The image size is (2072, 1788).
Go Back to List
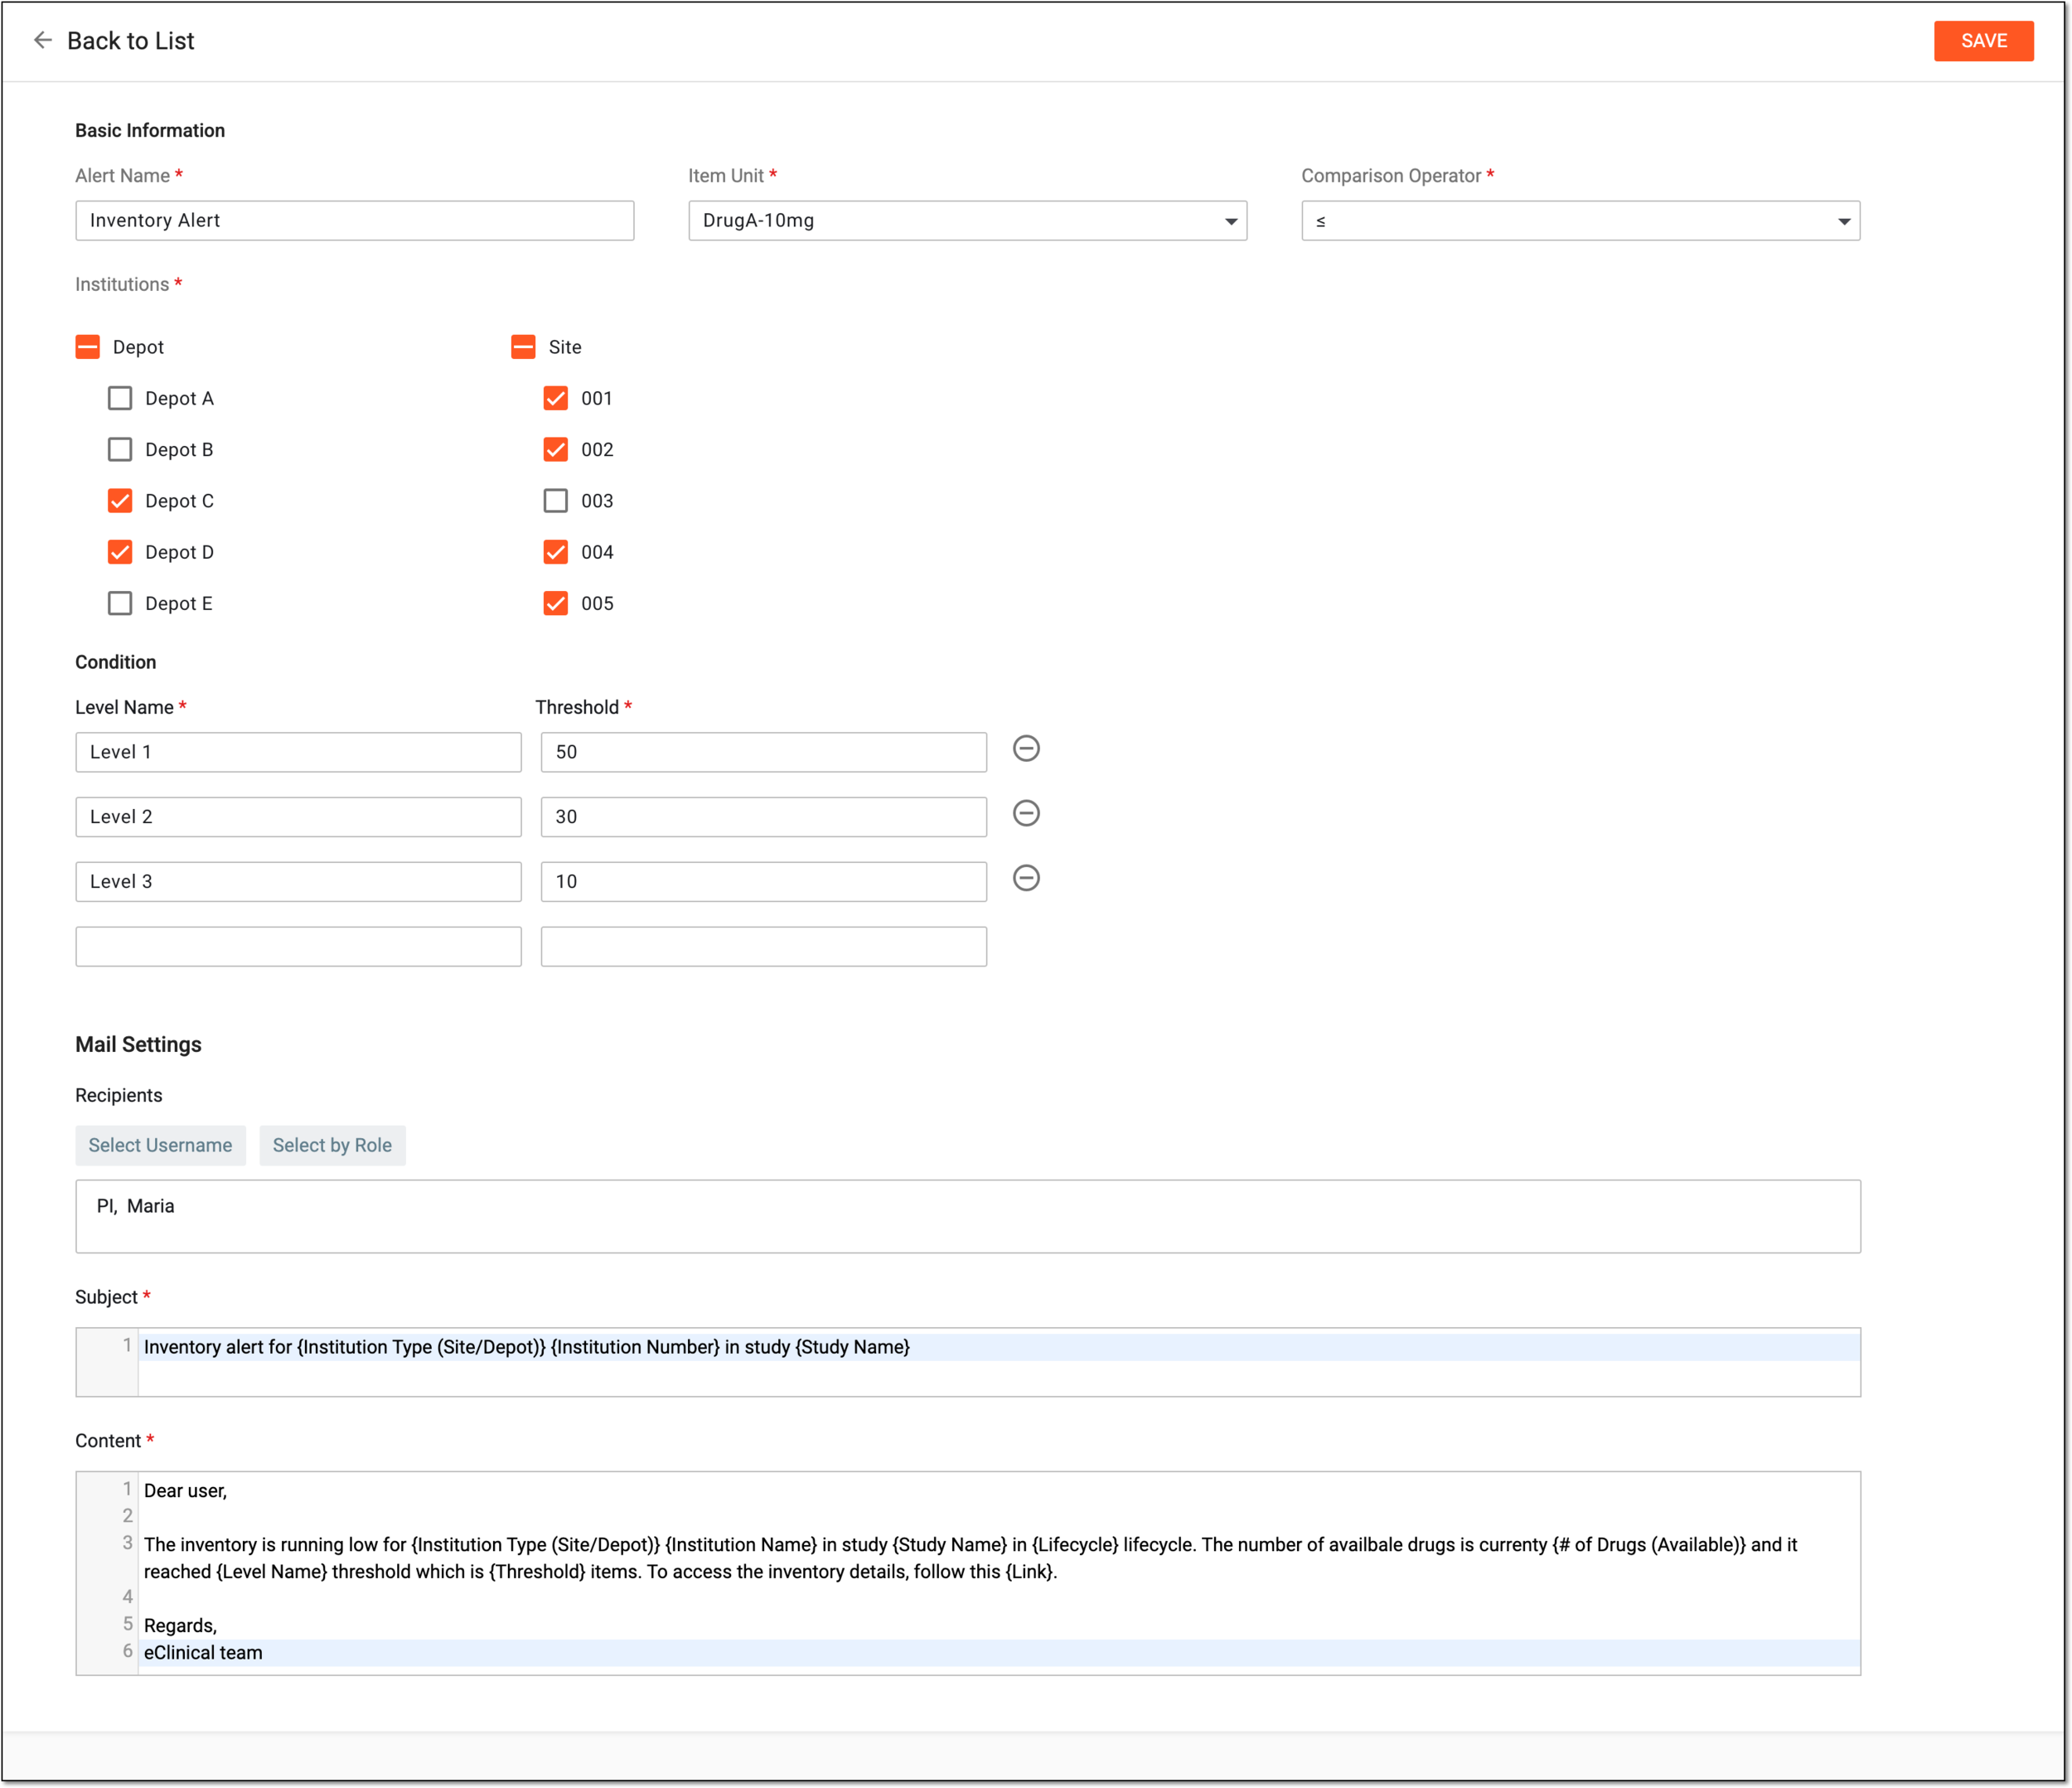[130, 41]
